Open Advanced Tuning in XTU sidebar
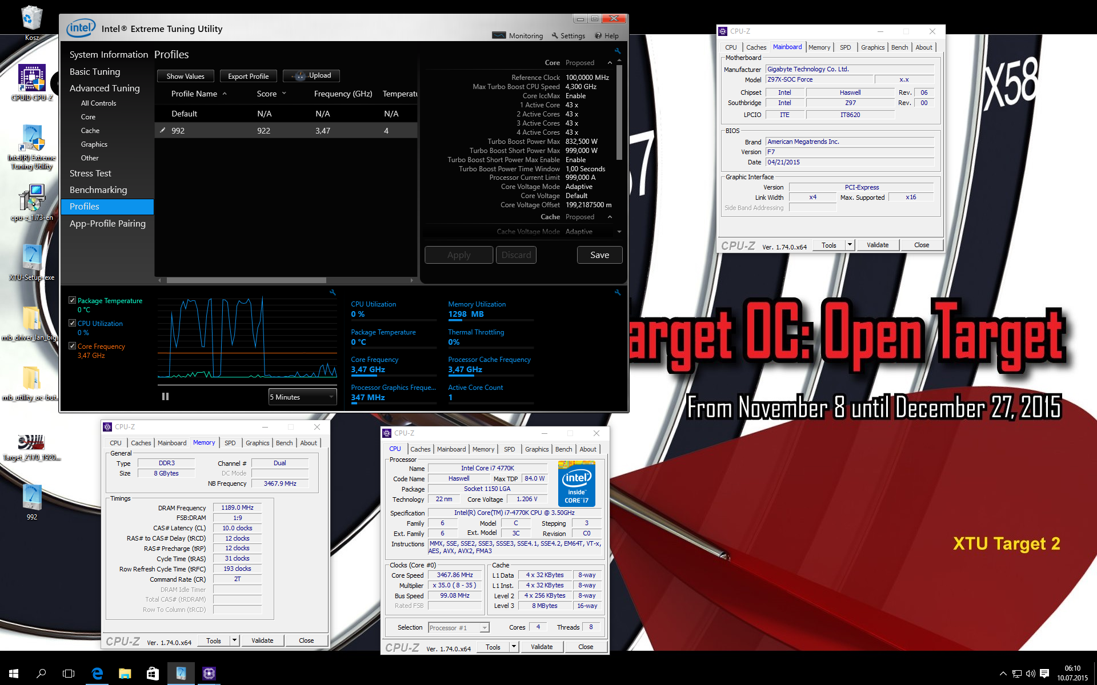 105,88
